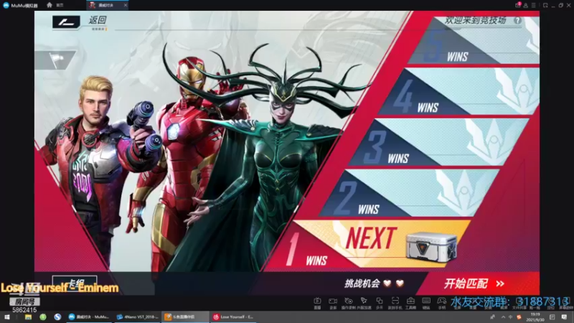Image resolution: width=574 pixels, height=323 pixels.
Task: Click the MuMu emulator logo
Action: point(6,5)
